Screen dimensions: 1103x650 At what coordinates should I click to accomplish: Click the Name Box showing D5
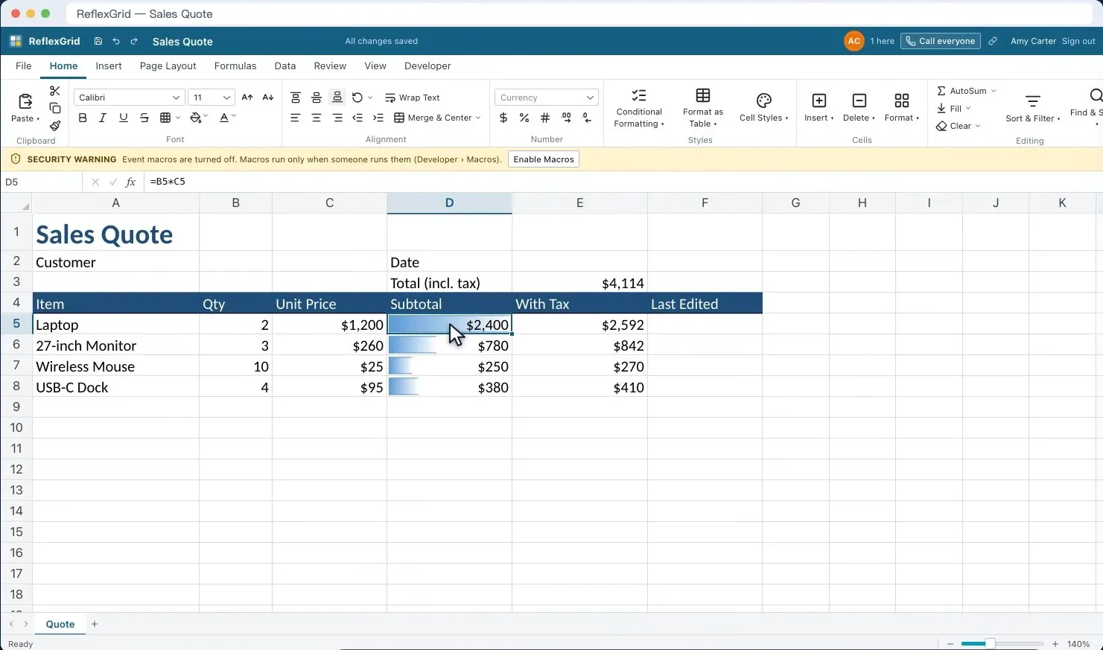42,182
